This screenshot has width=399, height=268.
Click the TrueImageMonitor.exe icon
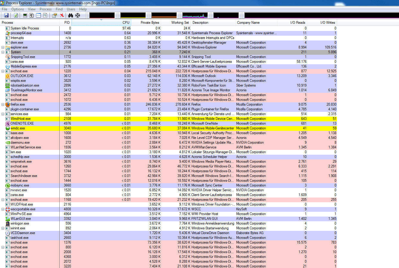pos(8,90)
